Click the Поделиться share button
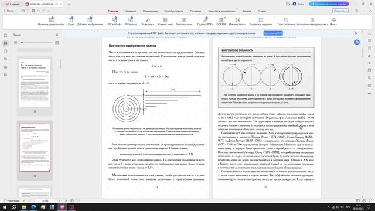This screenshot has width=375, height=211. (340, 11)
